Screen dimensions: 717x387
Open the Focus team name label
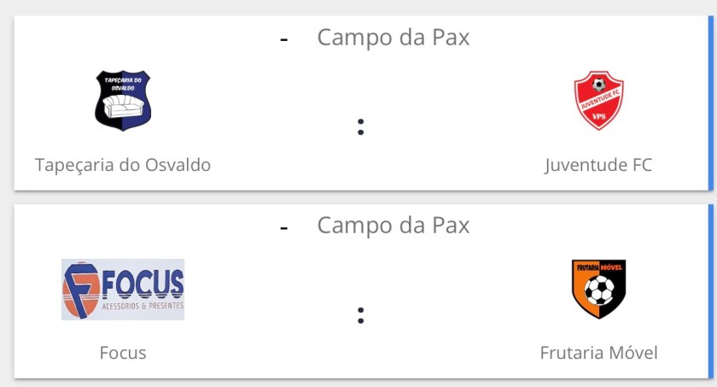123,352
